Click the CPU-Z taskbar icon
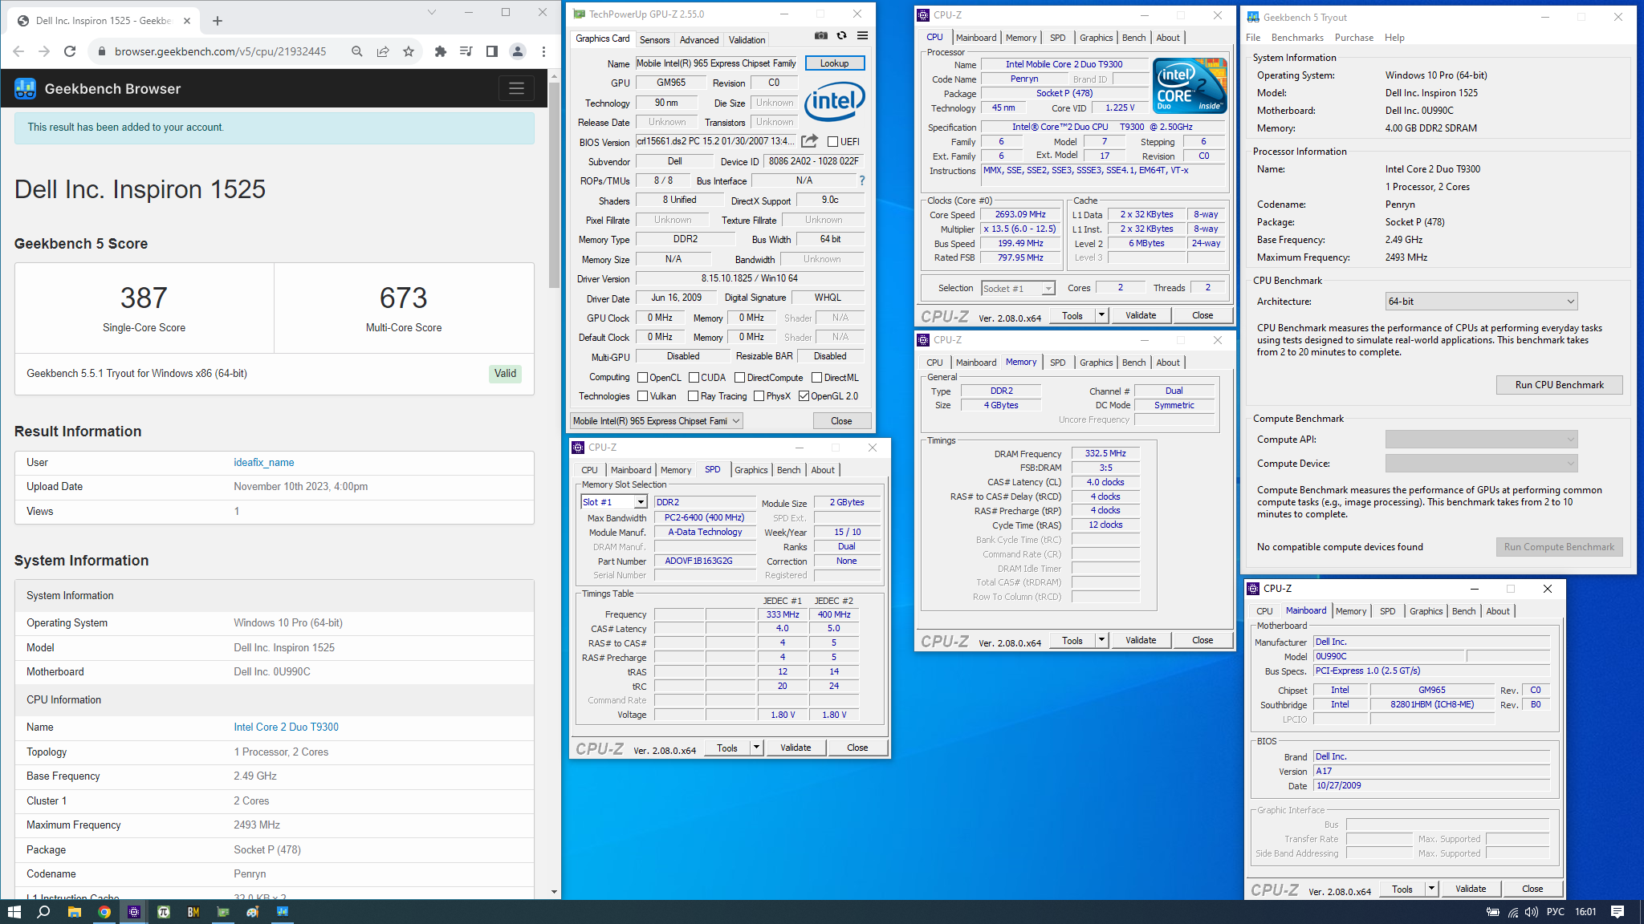The height and width of the screenshot is (924, 1644). [134, 912]
